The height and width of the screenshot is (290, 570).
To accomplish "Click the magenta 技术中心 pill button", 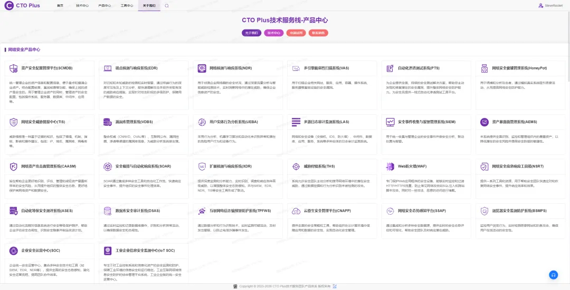I will pos(274,33).
